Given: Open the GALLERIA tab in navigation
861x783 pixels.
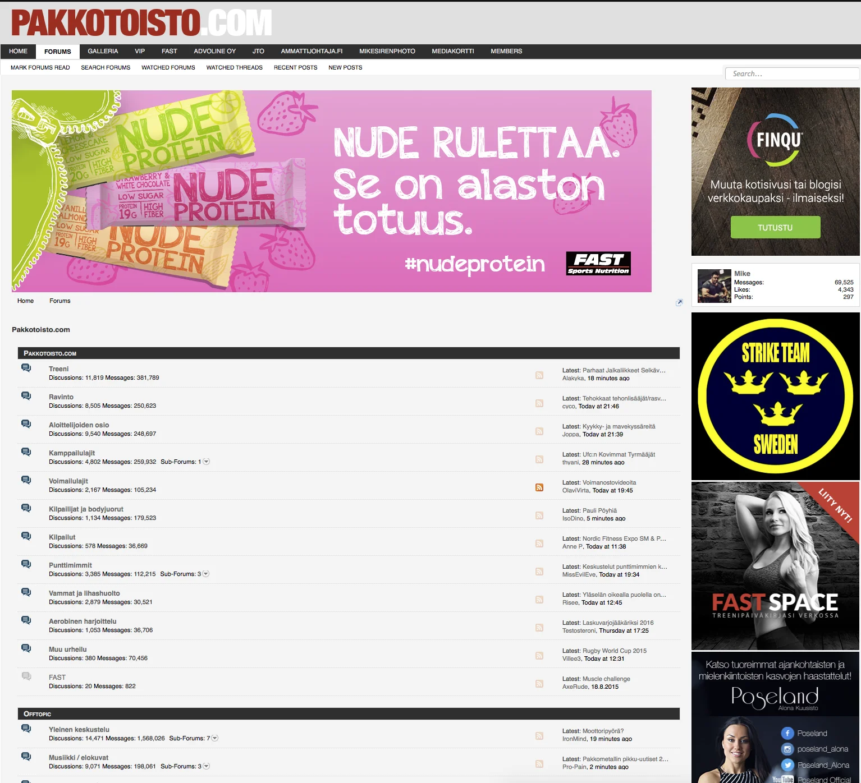Looking at the screenshot, I should coord(103,51).
